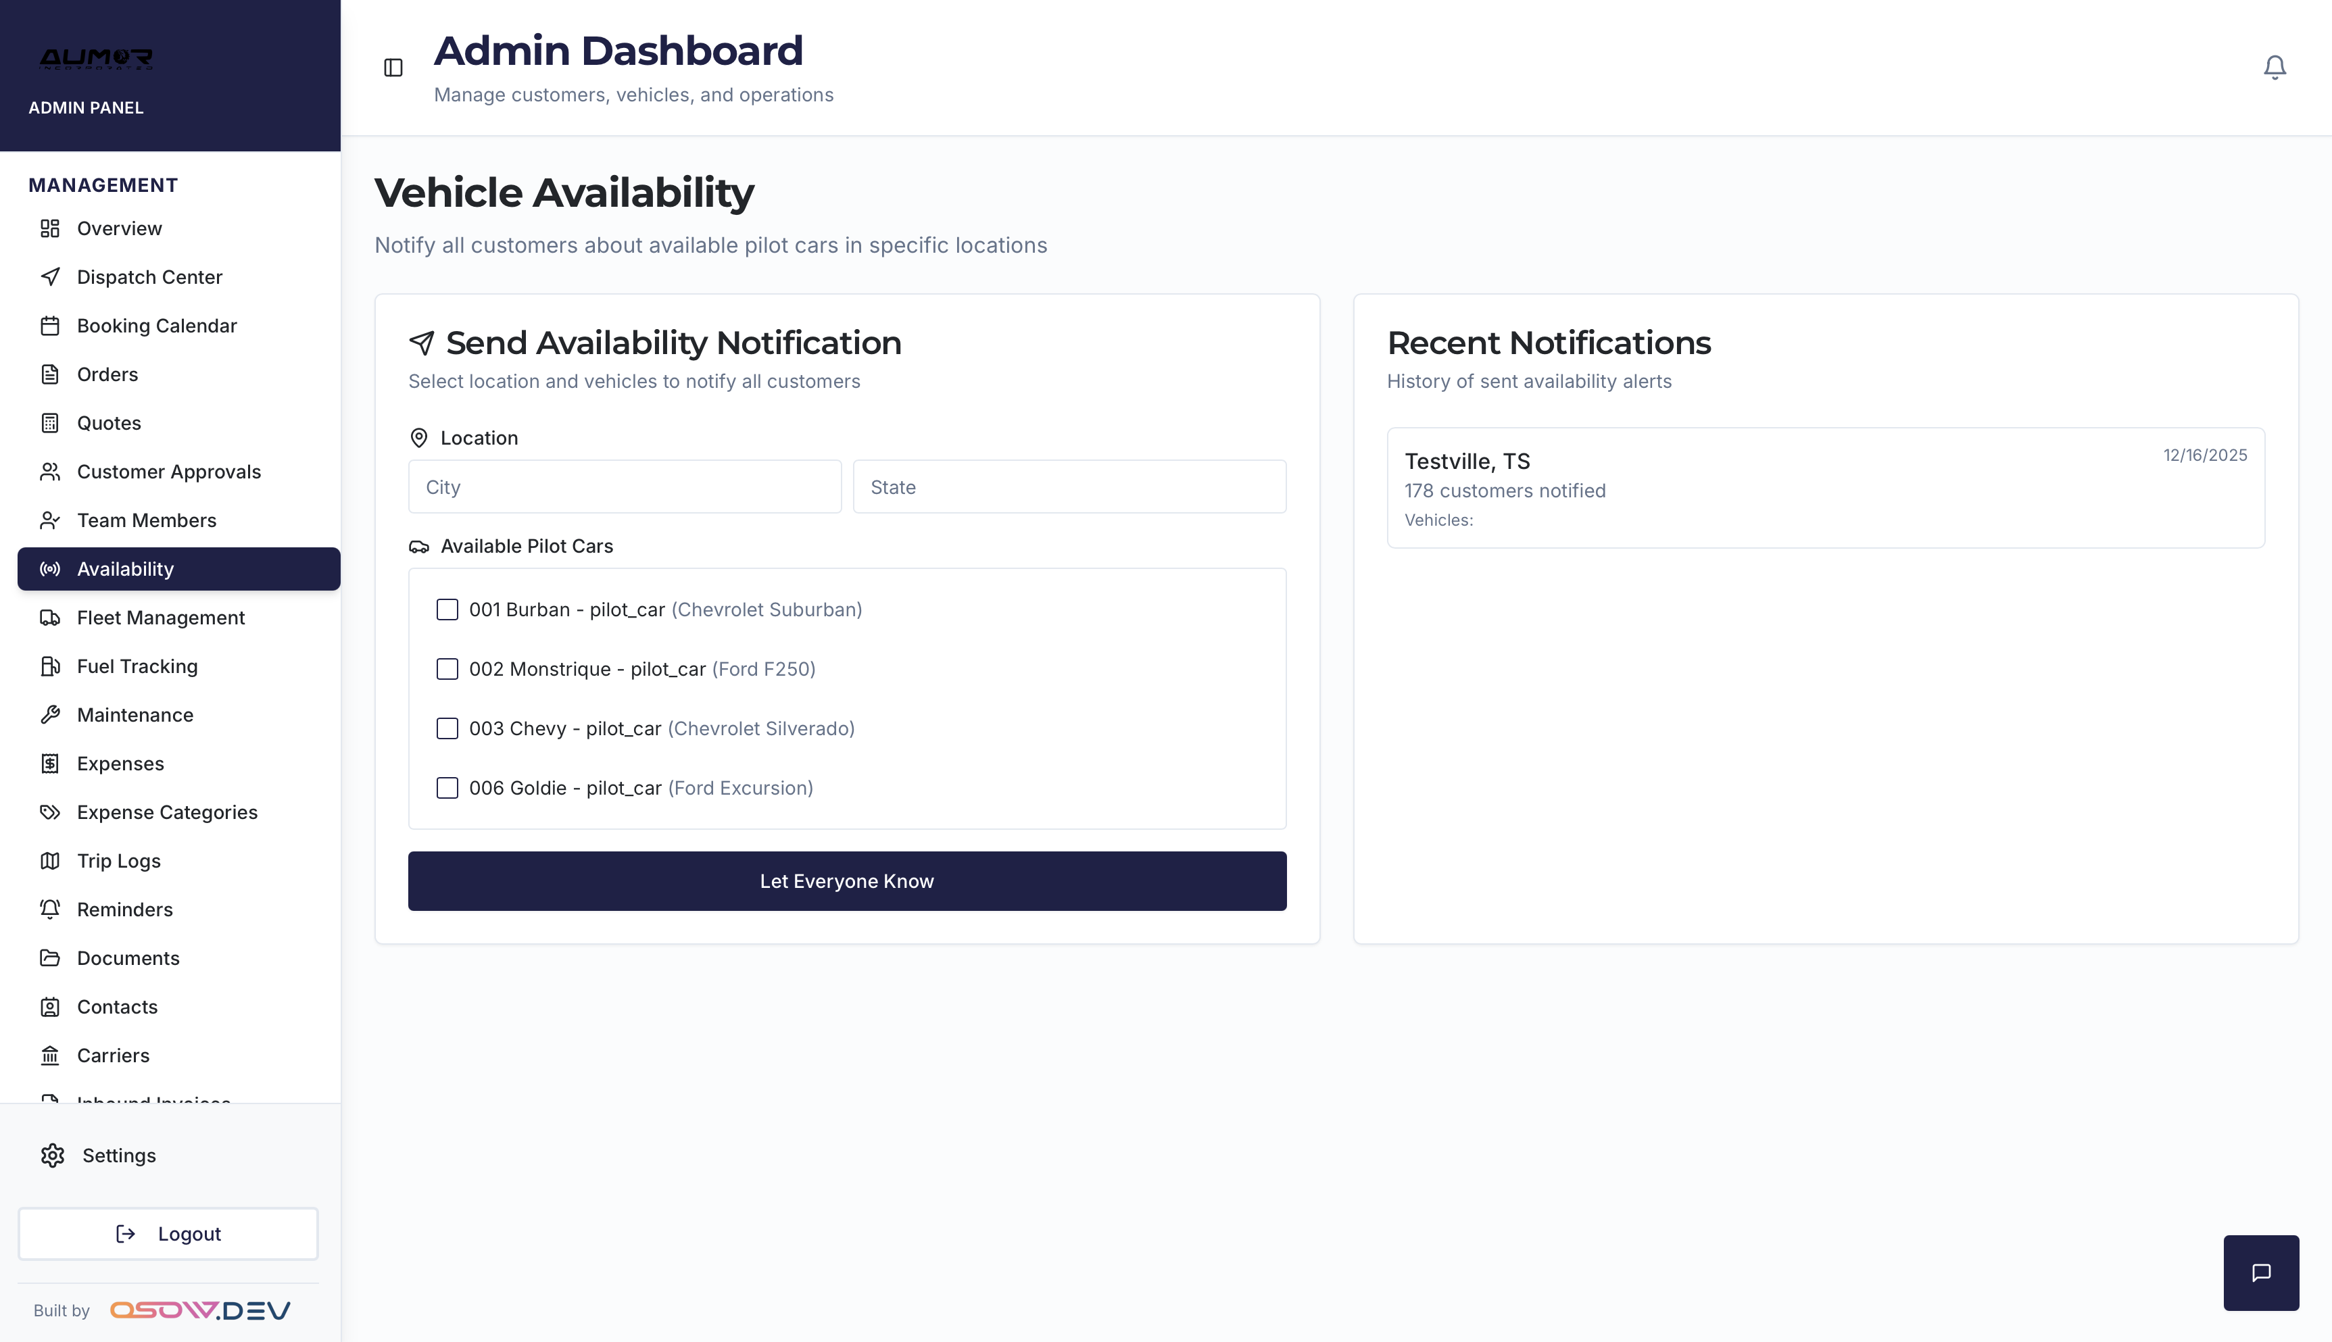Focus the City input field
Screen dimensions: 2332x1342
pos(624,487)
